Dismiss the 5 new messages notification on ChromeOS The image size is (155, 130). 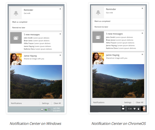[x=142, y=33]
